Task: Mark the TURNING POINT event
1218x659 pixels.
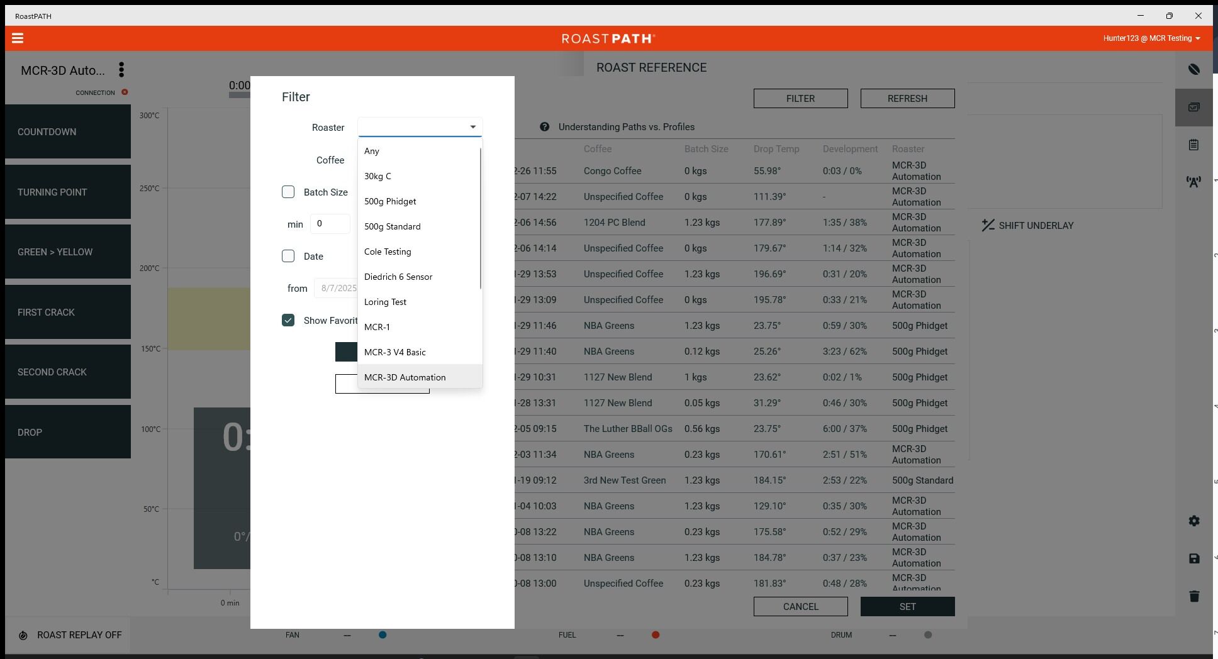Action: 68,192
